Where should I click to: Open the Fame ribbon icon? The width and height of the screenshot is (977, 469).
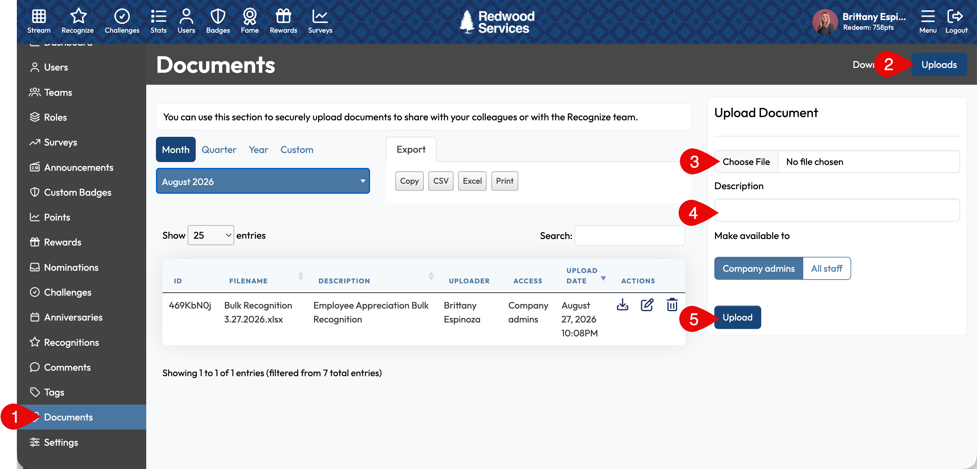pos(249,16)
